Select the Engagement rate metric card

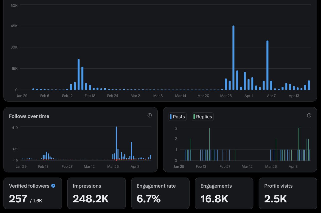[160, 193]
